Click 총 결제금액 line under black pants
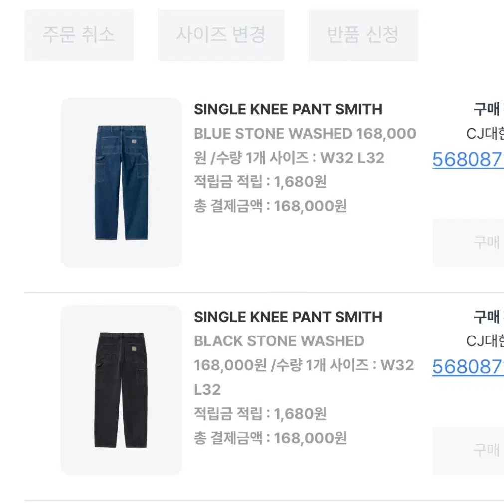Image resolution: width=504 pixels, height=504 pixels. [270, 438]
